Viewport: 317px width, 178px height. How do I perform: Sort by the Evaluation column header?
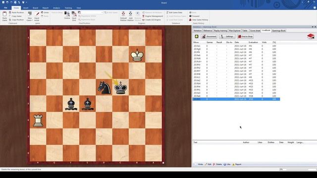coord(253,43)
